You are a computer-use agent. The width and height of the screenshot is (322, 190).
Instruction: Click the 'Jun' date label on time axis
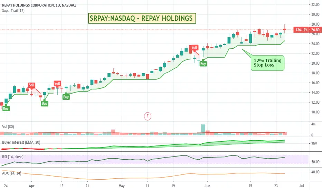point(207,186)
